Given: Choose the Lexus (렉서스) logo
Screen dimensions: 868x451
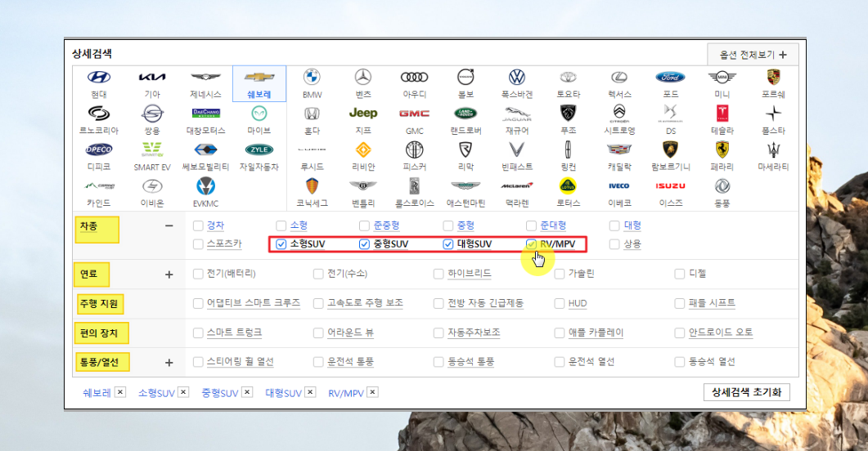Looking at the screenshot, I should (619, 77).
